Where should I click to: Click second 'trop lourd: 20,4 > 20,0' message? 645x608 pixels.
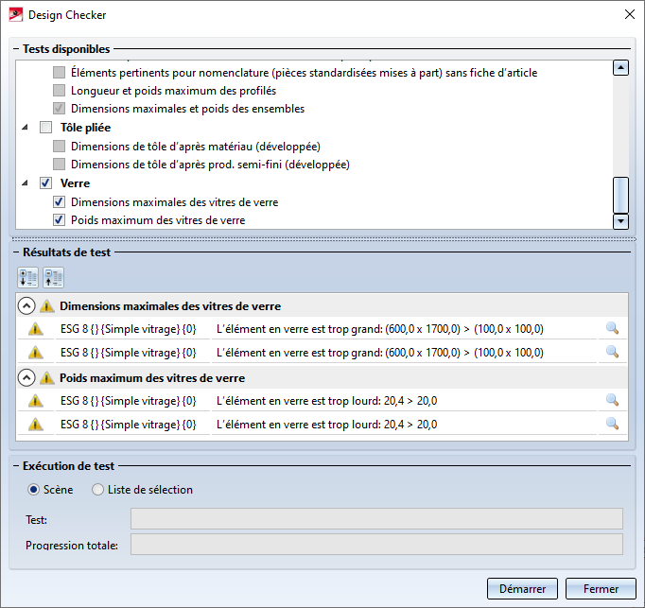click(326, 425)
